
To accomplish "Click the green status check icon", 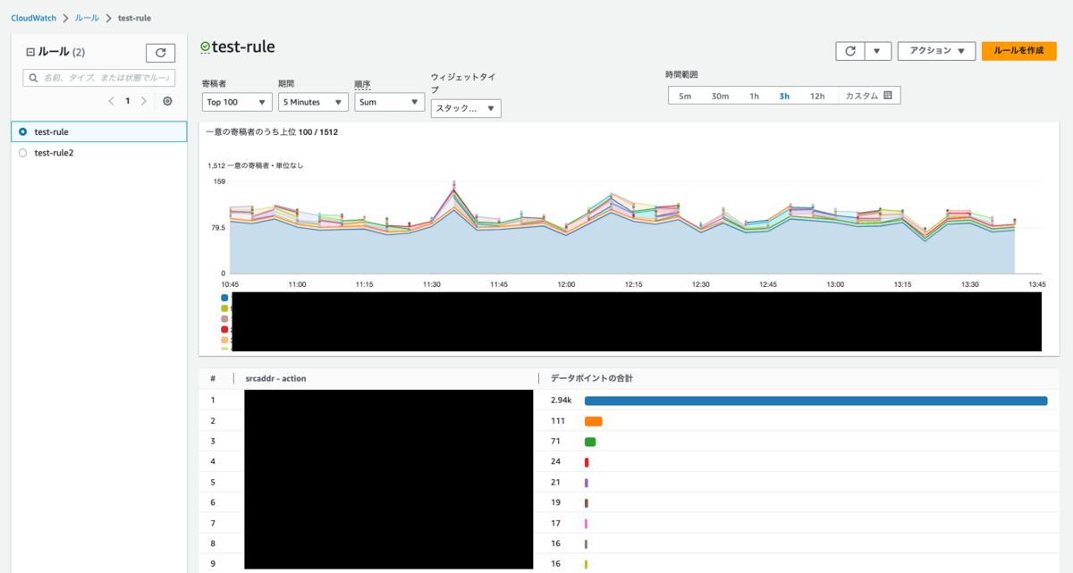I will [x=206, y=47].
